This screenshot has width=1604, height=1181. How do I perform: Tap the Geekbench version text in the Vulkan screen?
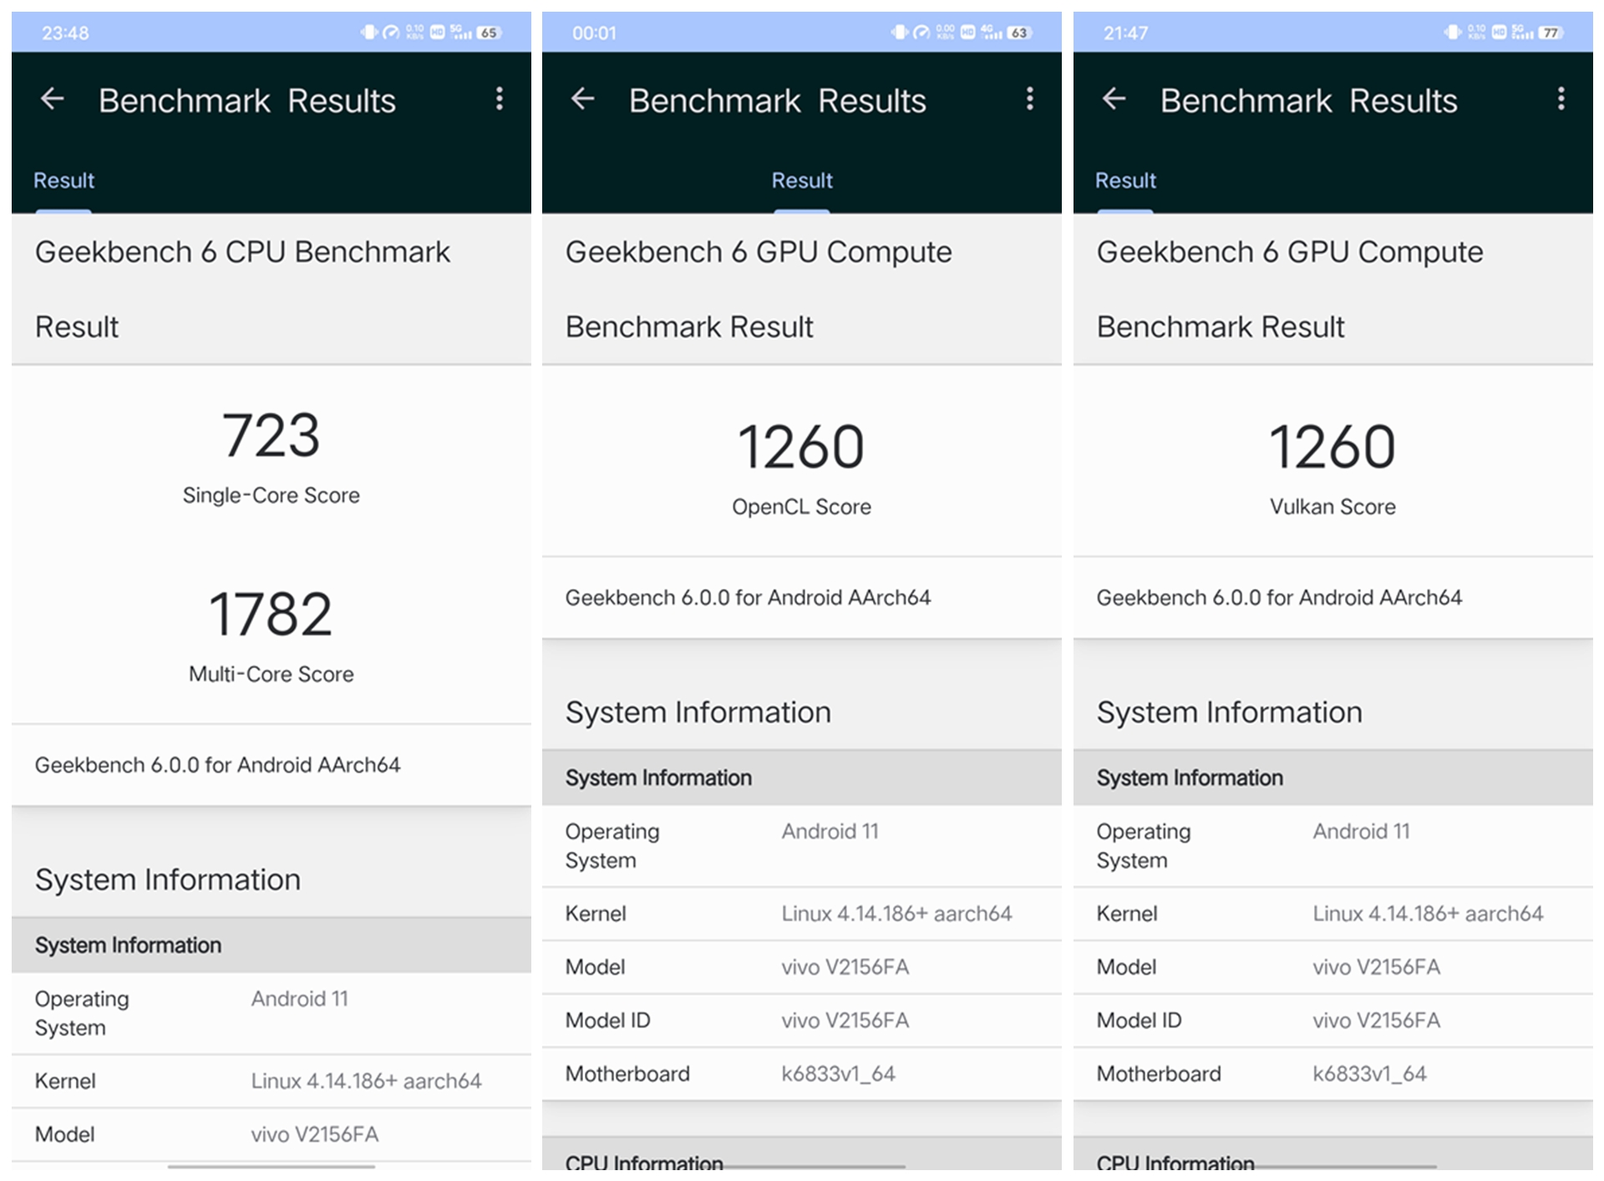1279,598
